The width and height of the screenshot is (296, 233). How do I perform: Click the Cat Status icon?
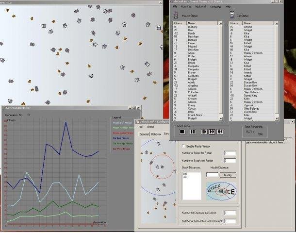click(232, 15)
